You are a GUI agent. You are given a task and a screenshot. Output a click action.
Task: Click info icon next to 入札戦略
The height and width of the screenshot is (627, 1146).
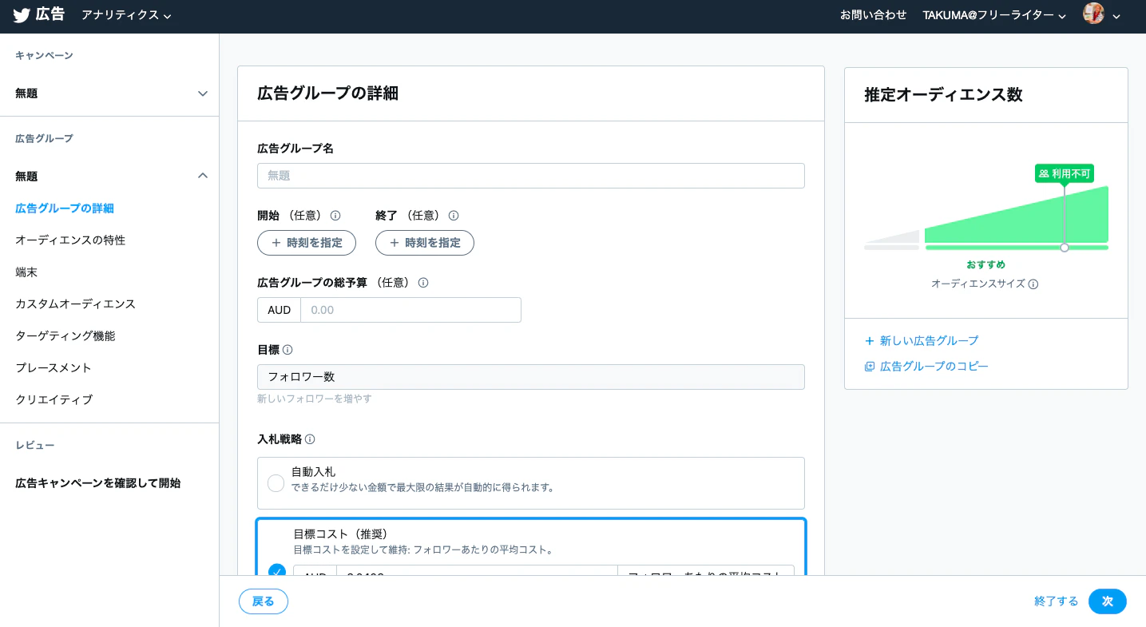(x=310, y=439)
